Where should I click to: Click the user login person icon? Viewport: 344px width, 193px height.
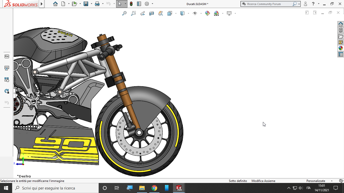pos(305,4)
